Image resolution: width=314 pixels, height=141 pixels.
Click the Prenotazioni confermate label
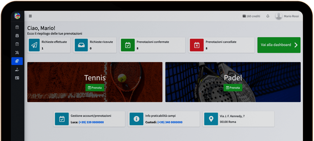click(x=153, y=42)
